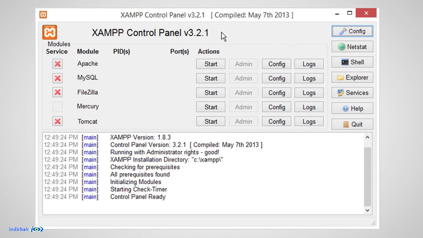
Task: Click the "XAMPP Installation Directory" log entry
Action: [167, 160]
